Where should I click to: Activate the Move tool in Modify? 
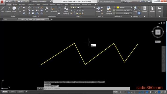29,8
